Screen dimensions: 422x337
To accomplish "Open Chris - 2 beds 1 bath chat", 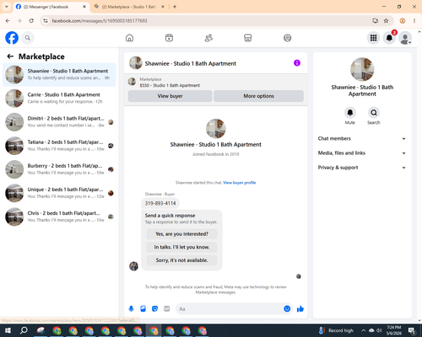I will [x=59, y=217].
